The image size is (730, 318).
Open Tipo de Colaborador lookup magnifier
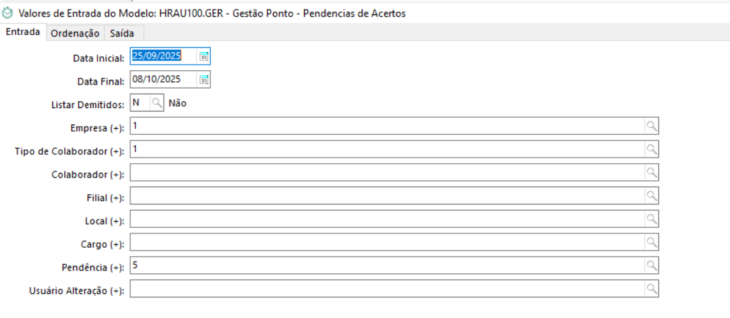[651, 149]
